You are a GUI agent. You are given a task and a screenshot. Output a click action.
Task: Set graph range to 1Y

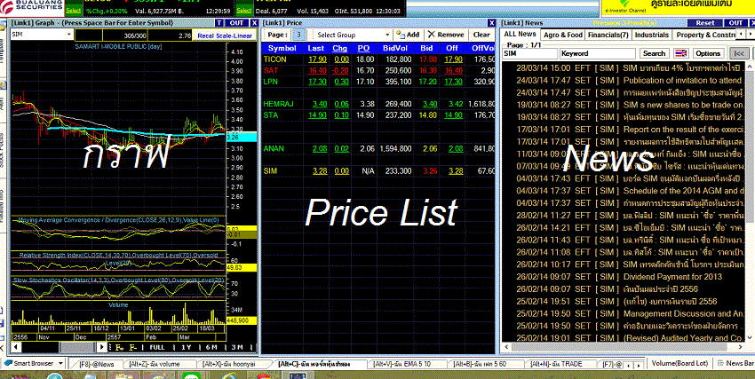click(186, 347)
